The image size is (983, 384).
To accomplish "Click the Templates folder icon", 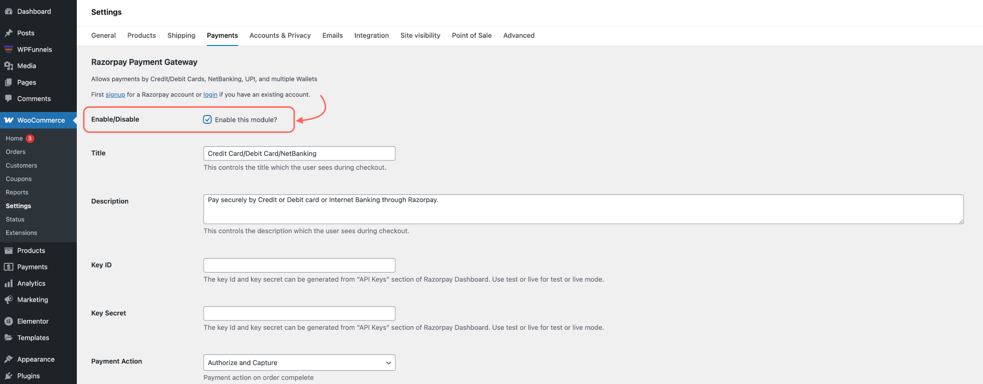I will [x=9, y=337].
